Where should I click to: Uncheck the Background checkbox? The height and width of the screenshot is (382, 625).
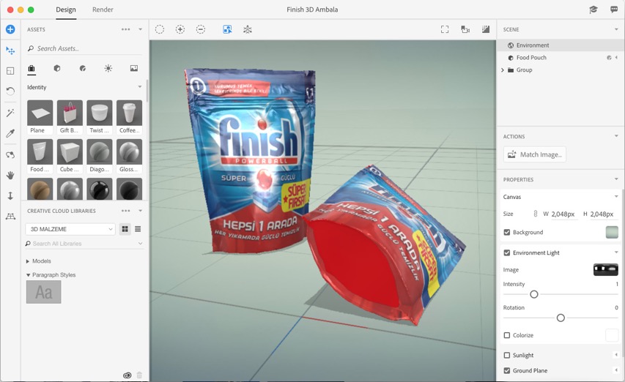[507, 232]
